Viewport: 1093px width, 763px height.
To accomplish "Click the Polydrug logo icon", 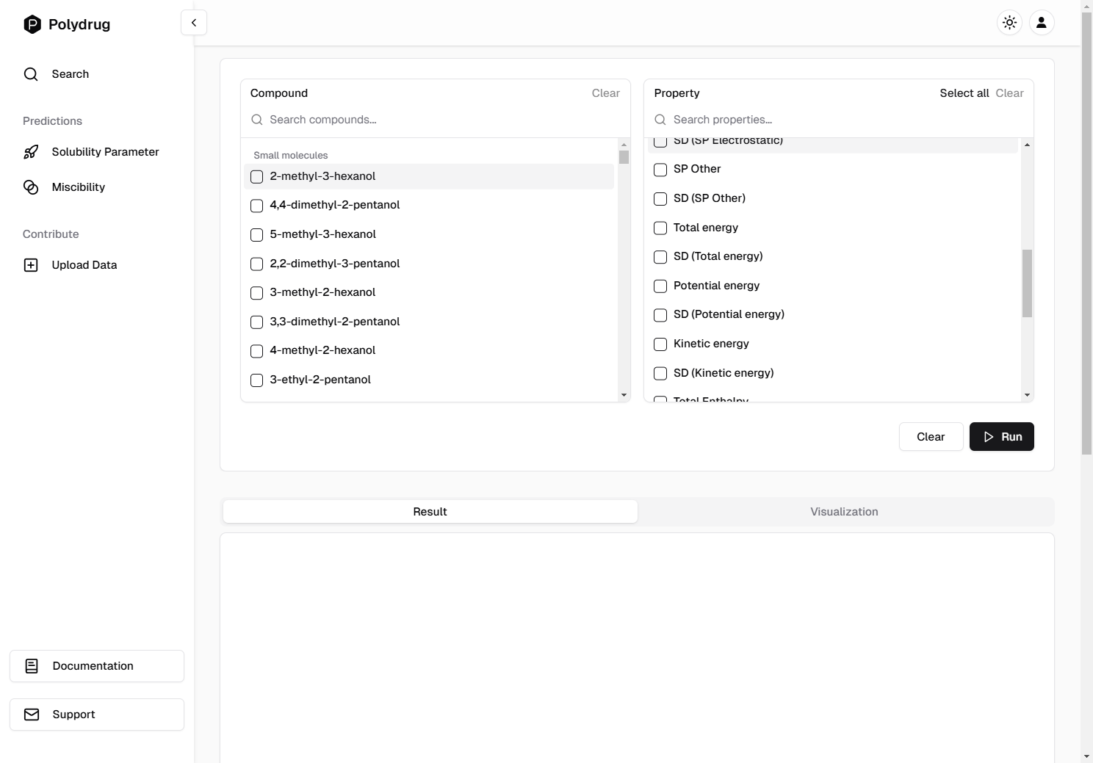I will pyautogui.click(x=32, y=24).
